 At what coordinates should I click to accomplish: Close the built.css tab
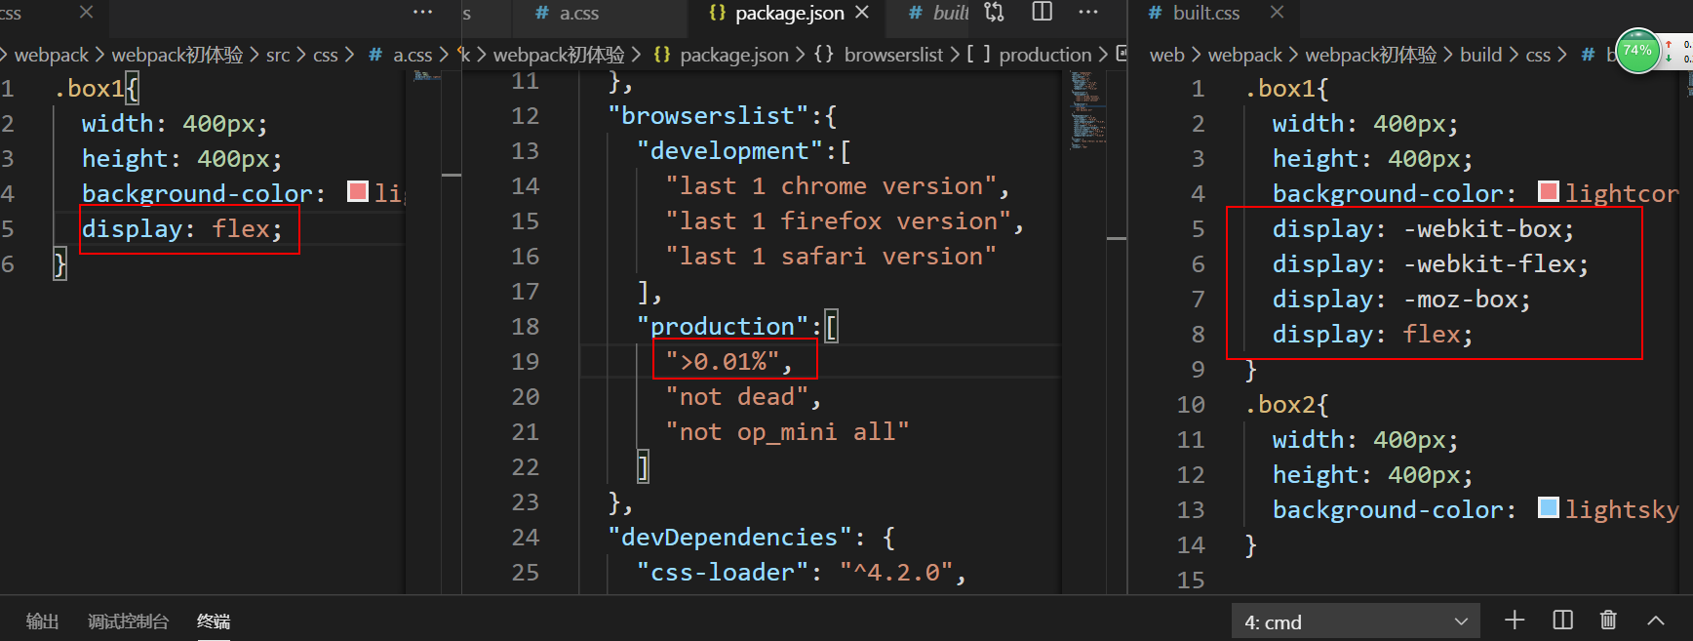1278,13
